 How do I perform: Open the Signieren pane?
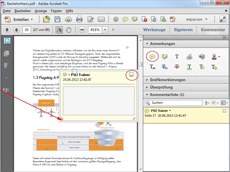coord(183,30)
